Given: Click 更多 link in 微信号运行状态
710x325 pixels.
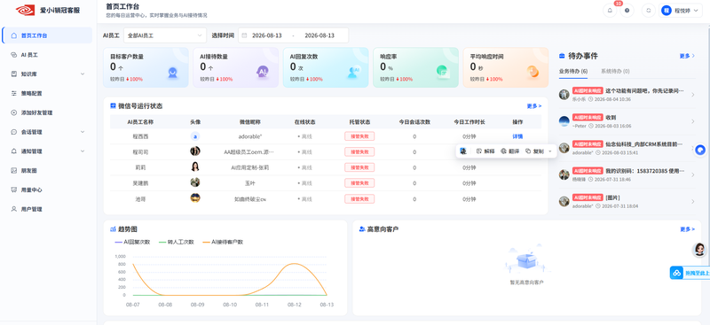Looking at the screenshot, I should (x=534, y=106).
